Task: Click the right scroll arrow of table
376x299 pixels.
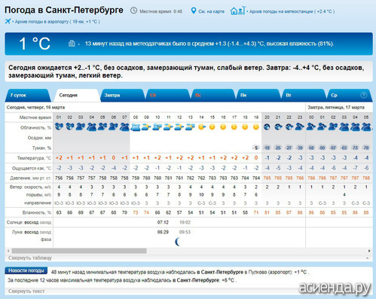Action: 369,251
